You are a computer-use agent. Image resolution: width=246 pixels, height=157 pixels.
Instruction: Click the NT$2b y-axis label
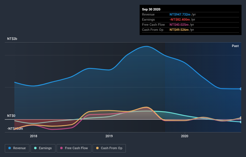coord(12,39)
